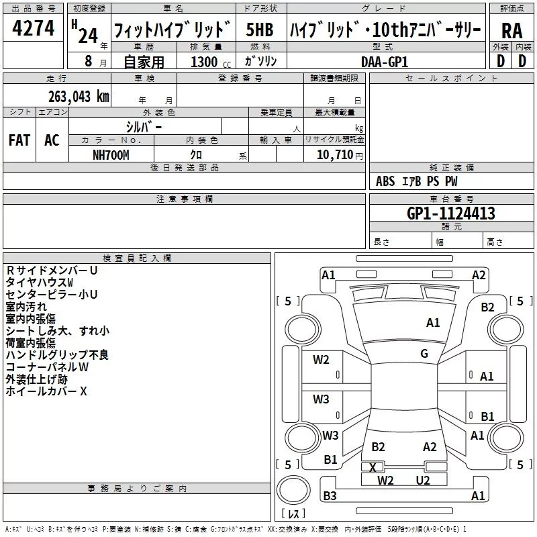
Task: Click the vehicle history 自家用
Action: (x=144, y=62)
